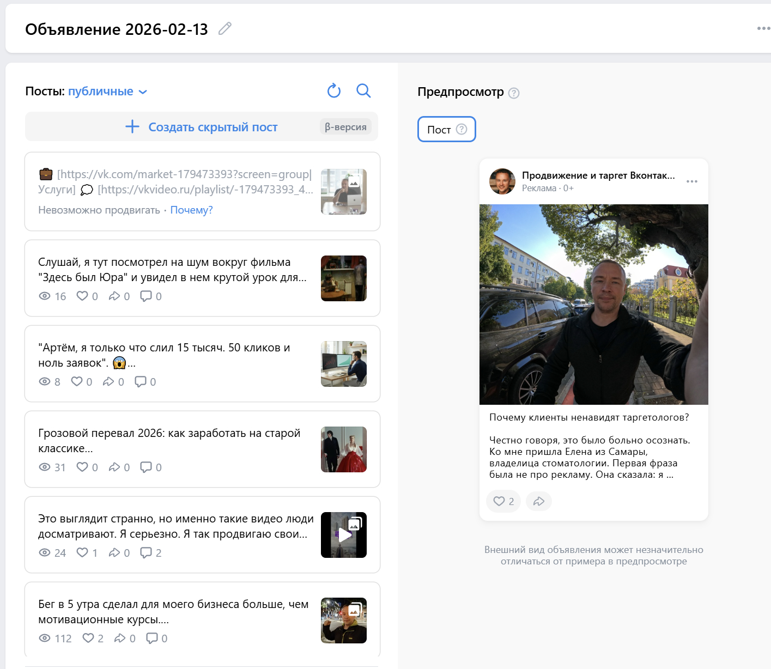Screen dimensions: 771x669
Task: Switch to the Пост preview tab
Action: click(x=447, y=129)
